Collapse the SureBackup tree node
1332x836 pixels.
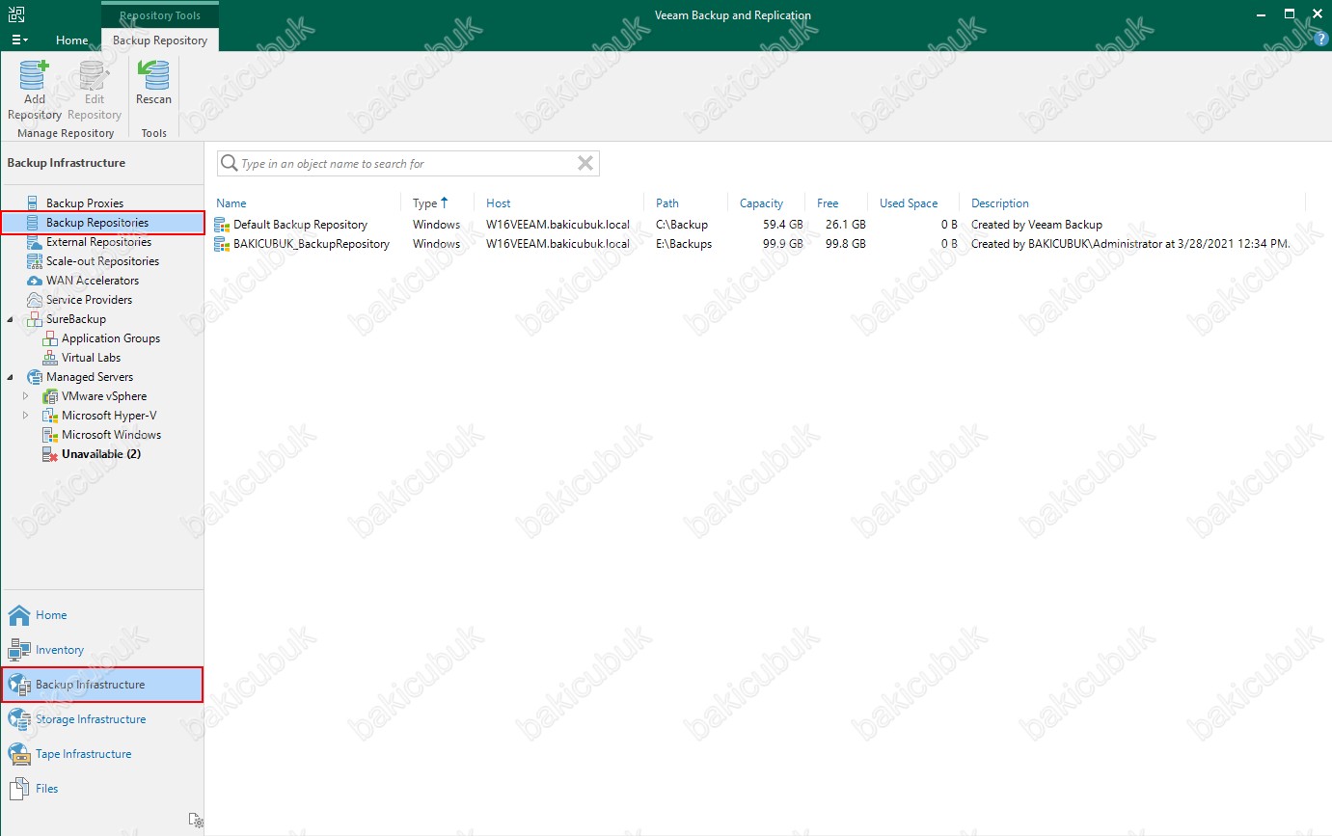pos(11,319)
